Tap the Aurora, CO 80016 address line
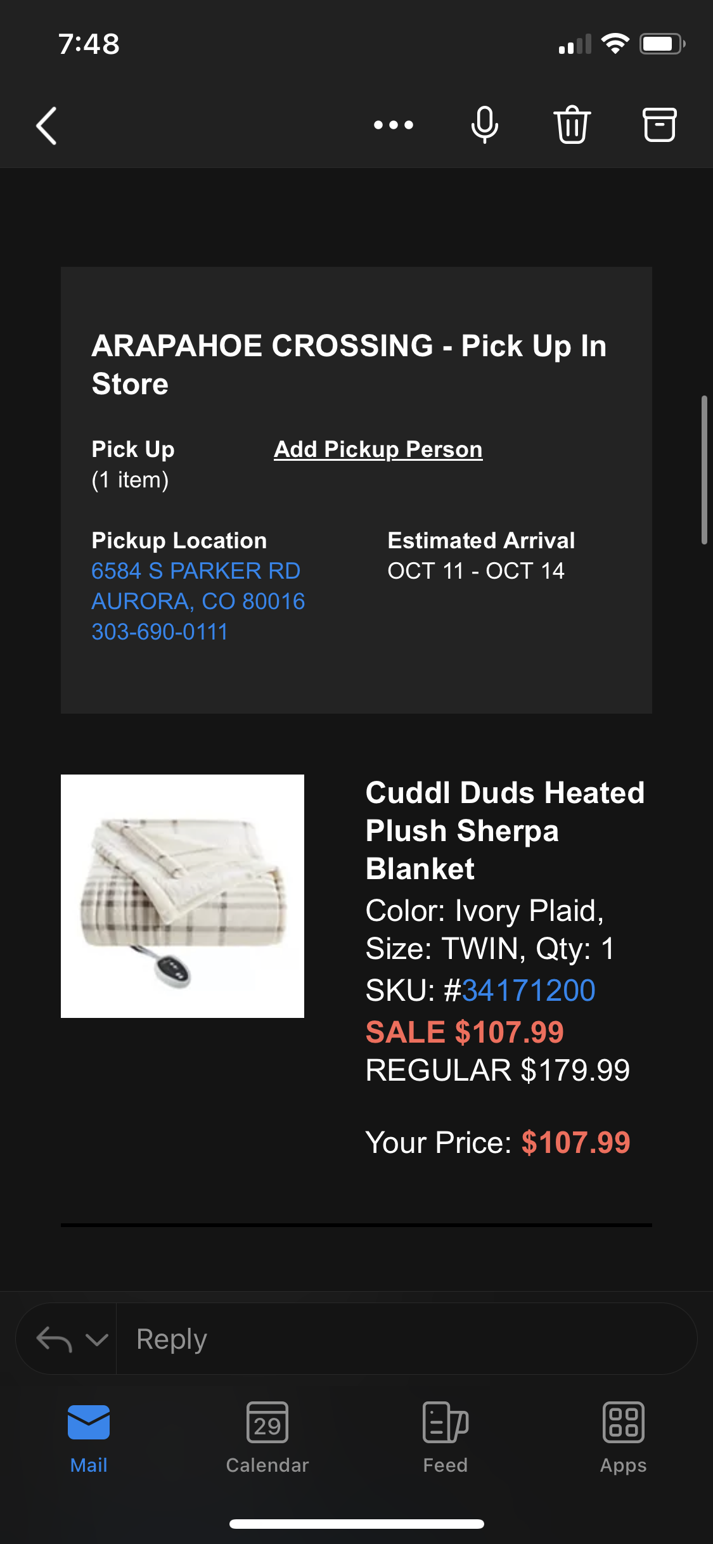Screen dimensions: 713x1544 coord(198,602)
